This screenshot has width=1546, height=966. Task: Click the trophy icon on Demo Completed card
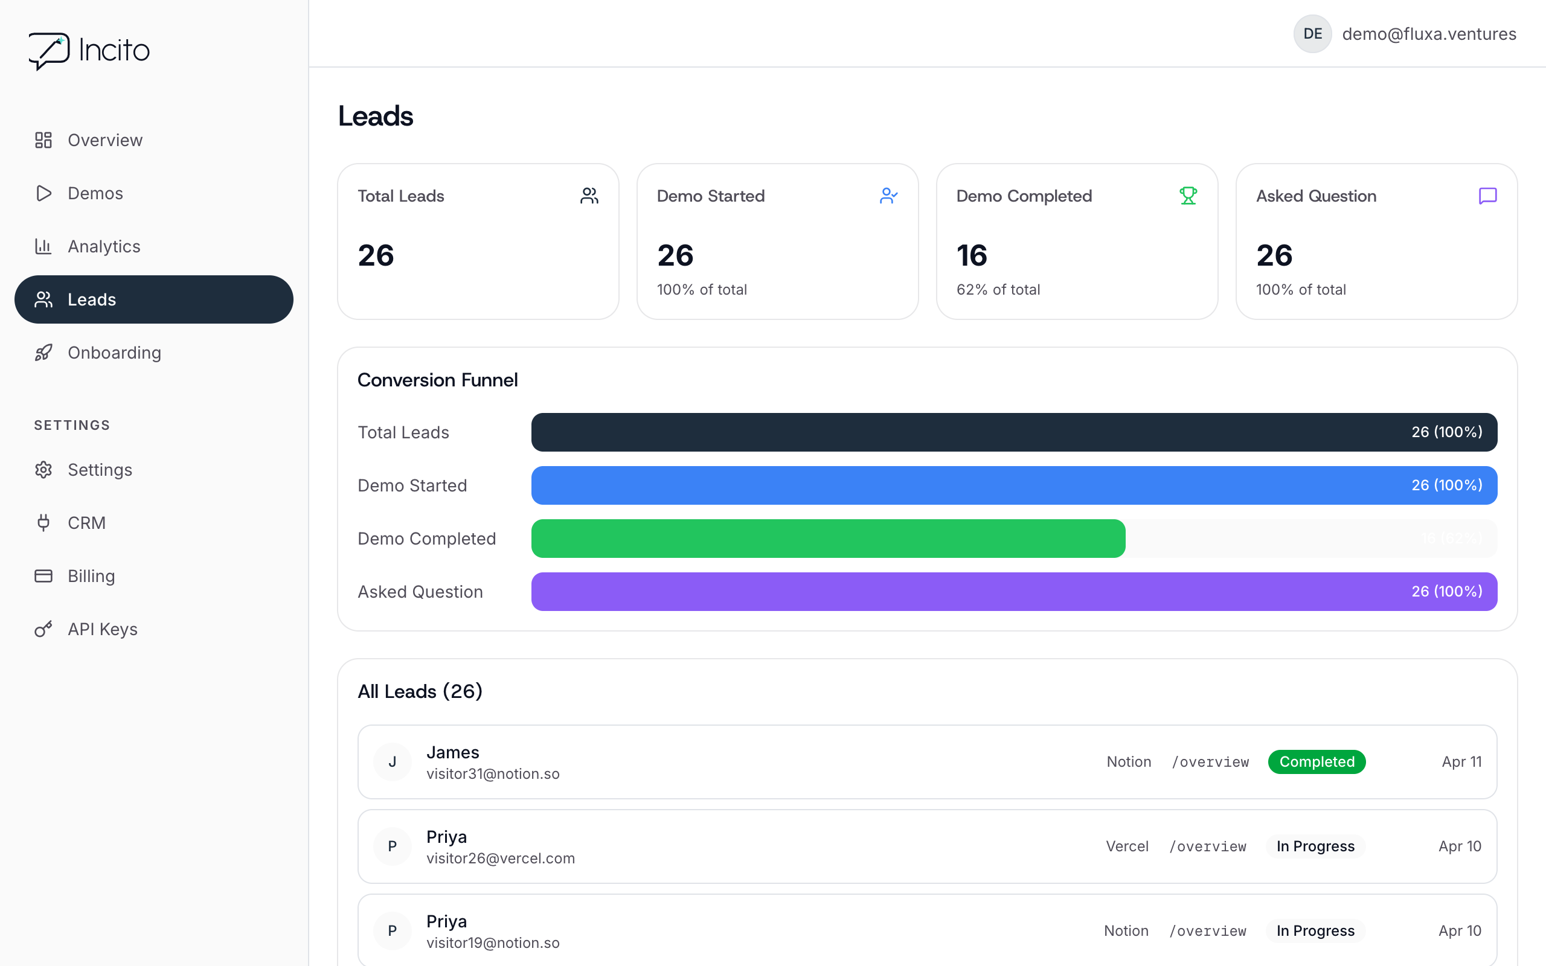tap(1188, 196)
